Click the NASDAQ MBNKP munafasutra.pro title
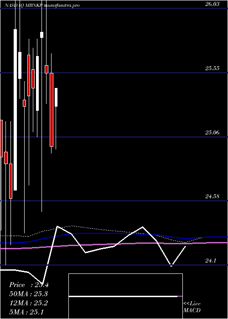The image size is (228, 319). click(42, 5)
